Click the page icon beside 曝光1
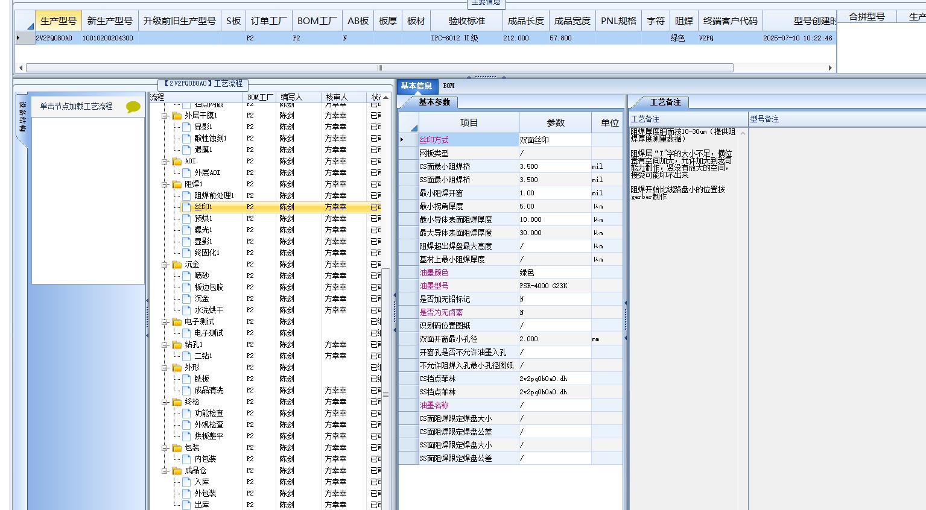 pos(186,230)
